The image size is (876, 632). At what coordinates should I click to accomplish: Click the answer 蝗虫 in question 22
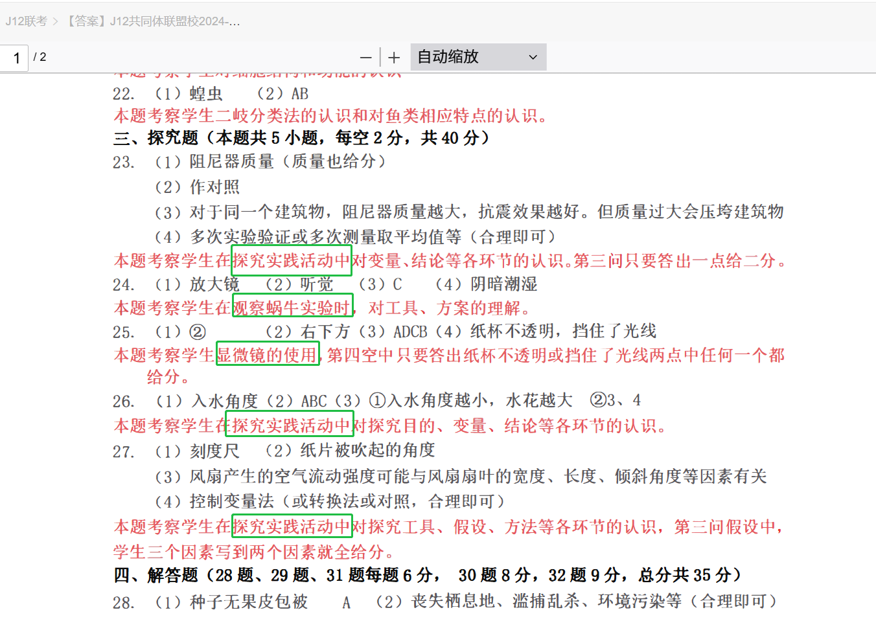[206, 94]
